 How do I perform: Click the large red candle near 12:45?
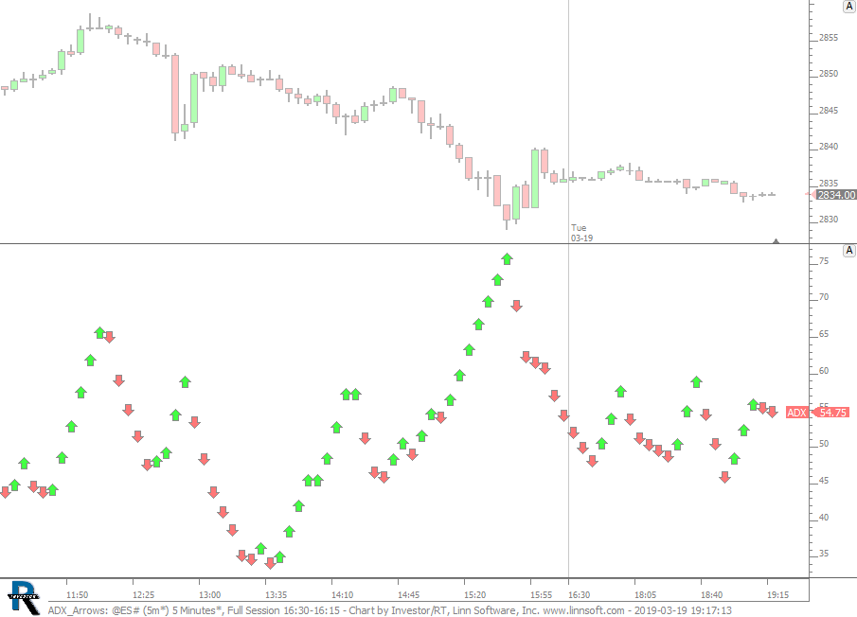(x=175, y=93)
